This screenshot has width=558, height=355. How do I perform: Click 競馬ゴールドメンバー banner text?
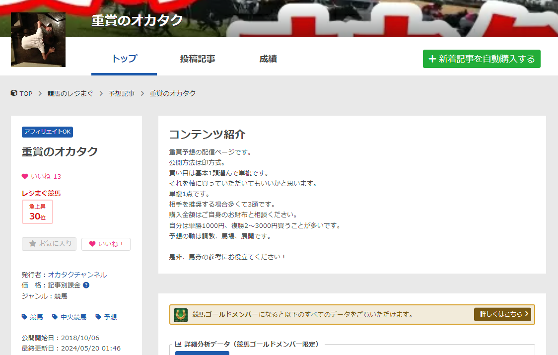pyautogui.click(x=225, y=314)
